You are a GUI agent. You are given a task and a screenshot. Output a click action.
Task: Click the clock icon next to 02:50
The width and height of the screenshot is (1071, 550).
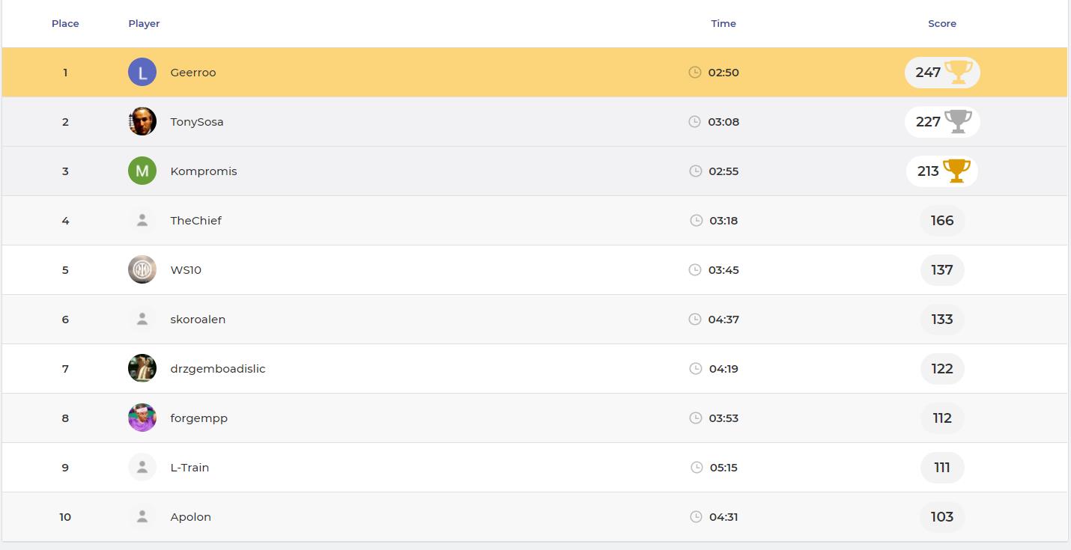(x=695, y=72)
